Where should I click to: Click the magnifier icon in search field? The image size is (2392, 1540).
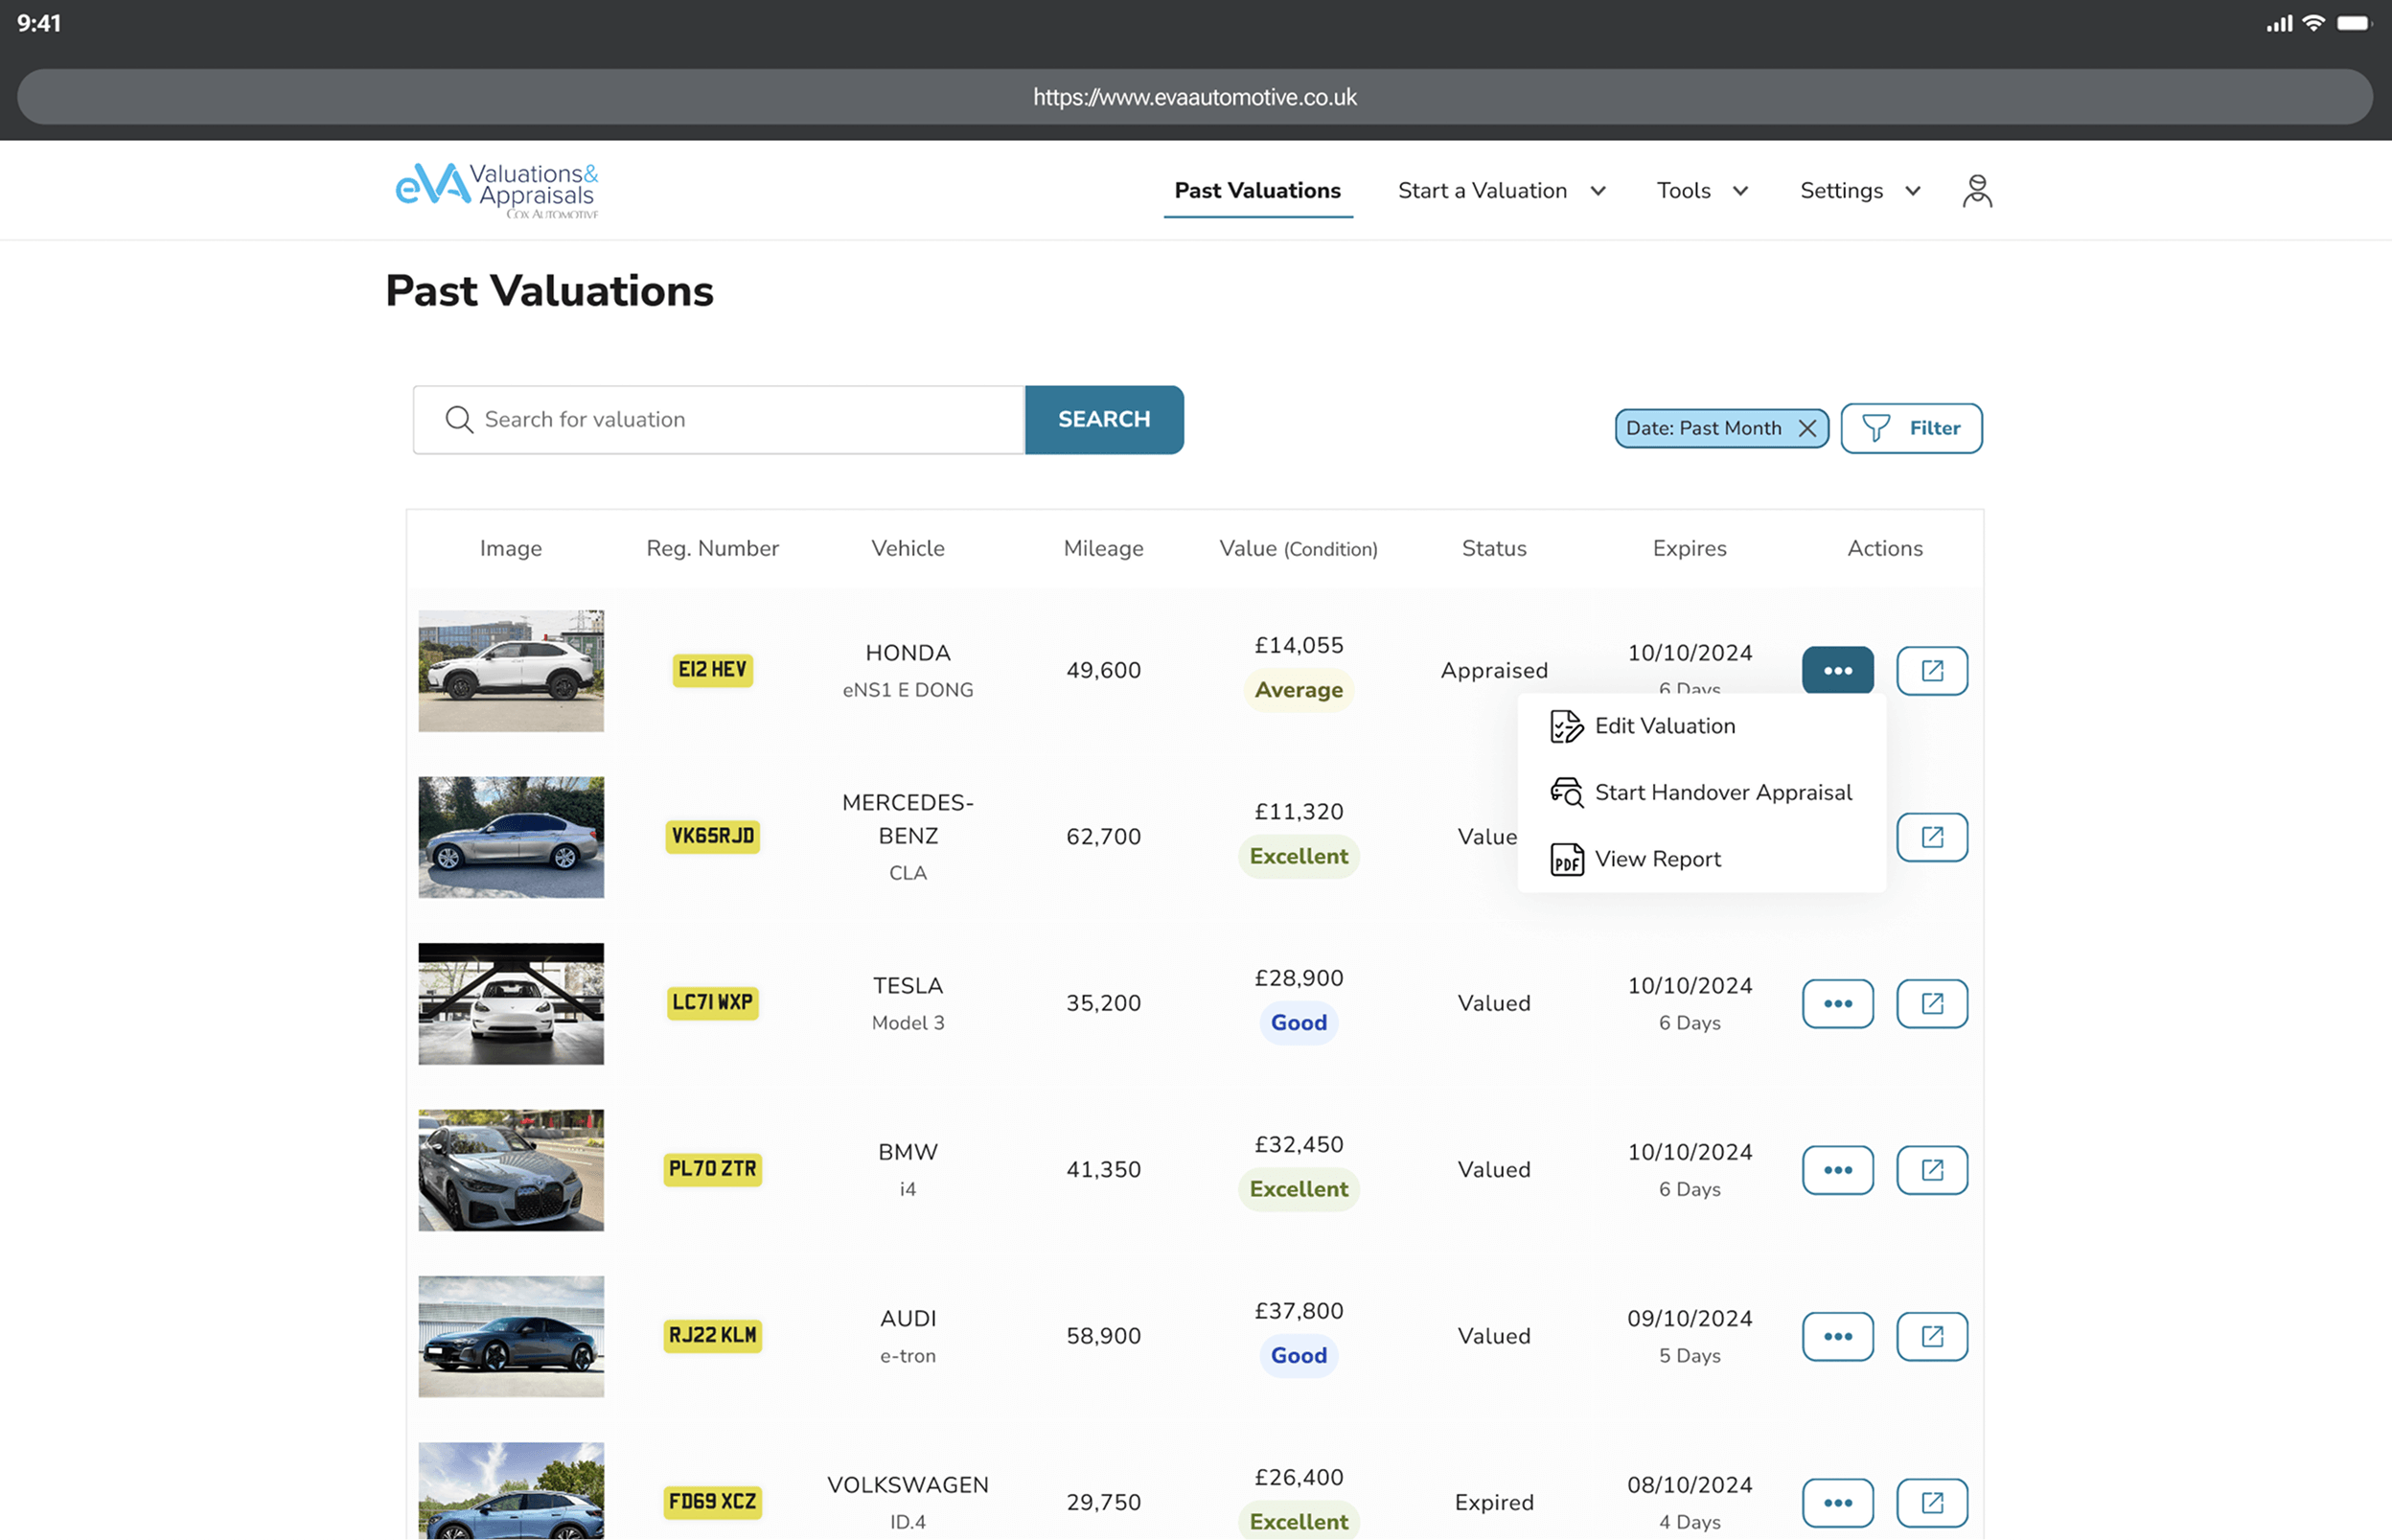(x=459, y=419)
